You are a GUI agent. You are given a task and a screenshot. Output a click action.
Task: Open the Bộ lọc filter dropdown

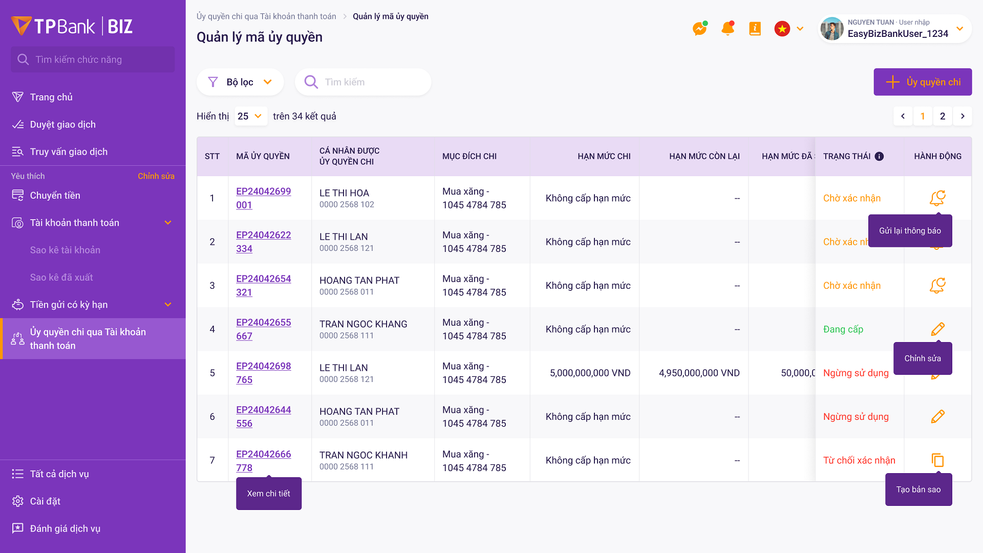click(x=240, y=82)
